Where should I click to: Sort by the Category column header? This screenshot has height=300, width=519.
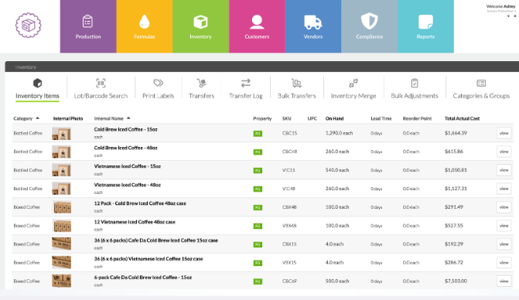[26, 118]
